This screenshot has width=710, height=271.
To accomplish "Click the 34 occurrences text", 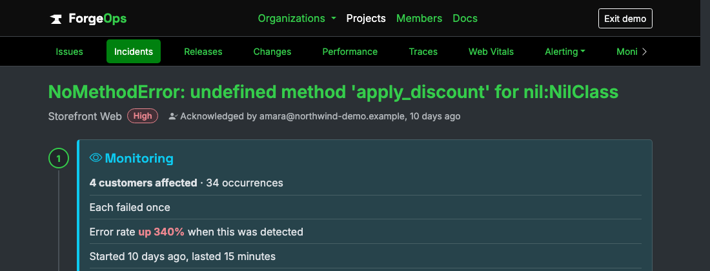I will (x=245, y=183).
